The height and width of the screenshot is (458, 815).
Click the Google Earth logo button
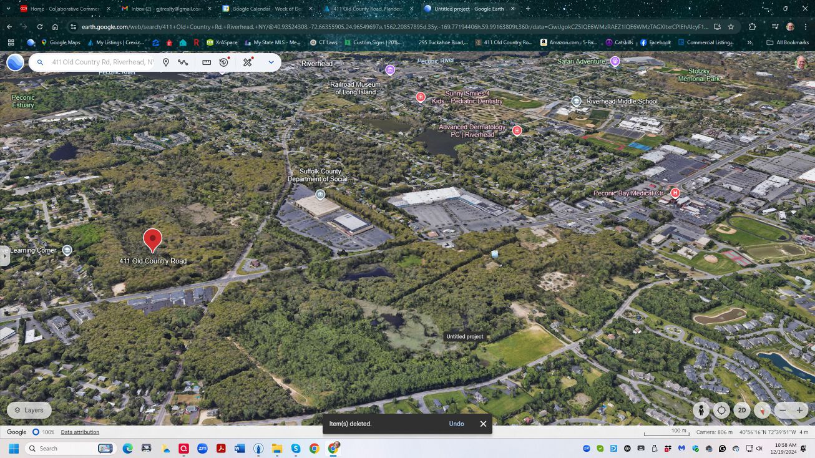[x=15, y=62]
